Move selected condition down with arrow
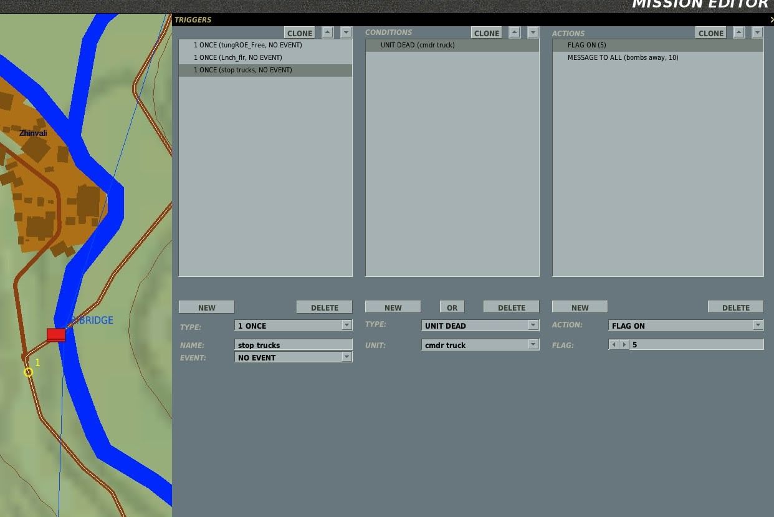 (x=533, y=32)
